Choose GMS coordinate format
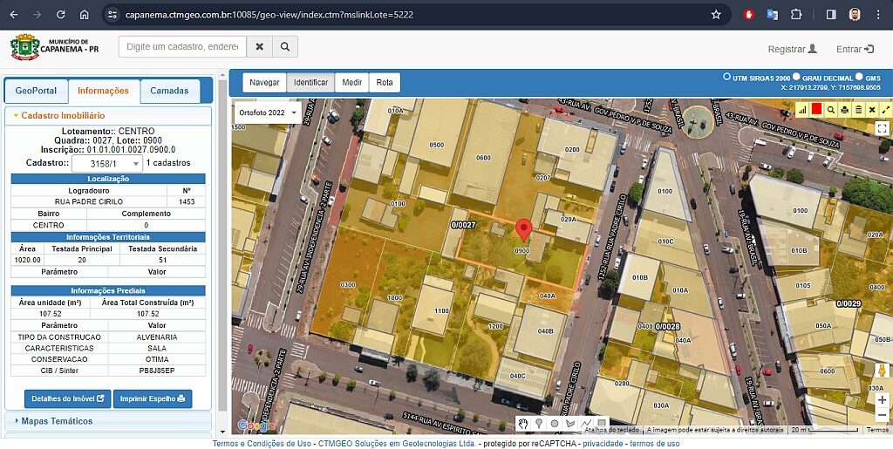Image resolution: width=893 pixels, height=449 pixels. tap(859, 77)
